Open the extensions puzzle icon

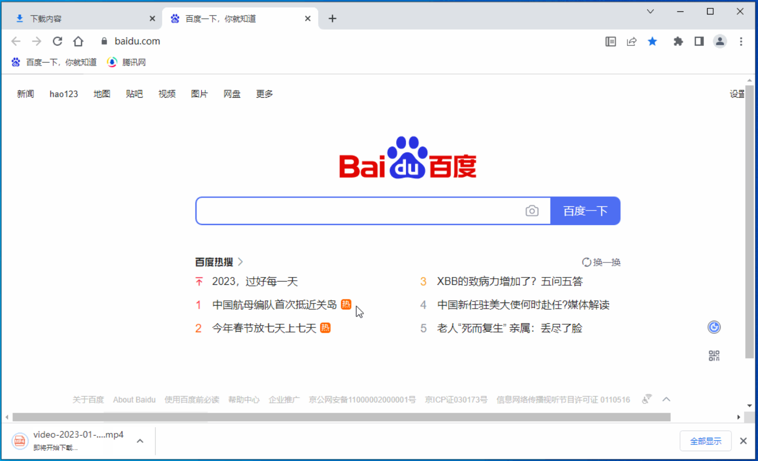[678, 42]
